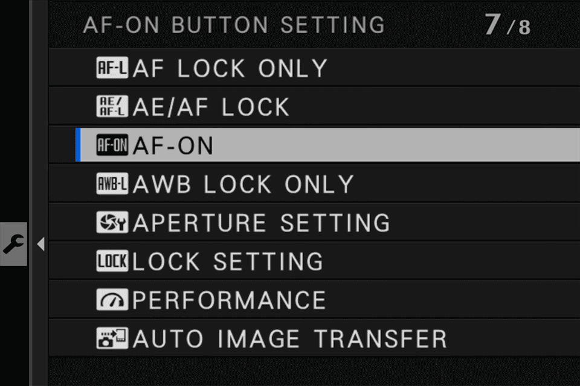
Task: Click the AF-ON icon in highlighted row
Action: pos(112,145)
